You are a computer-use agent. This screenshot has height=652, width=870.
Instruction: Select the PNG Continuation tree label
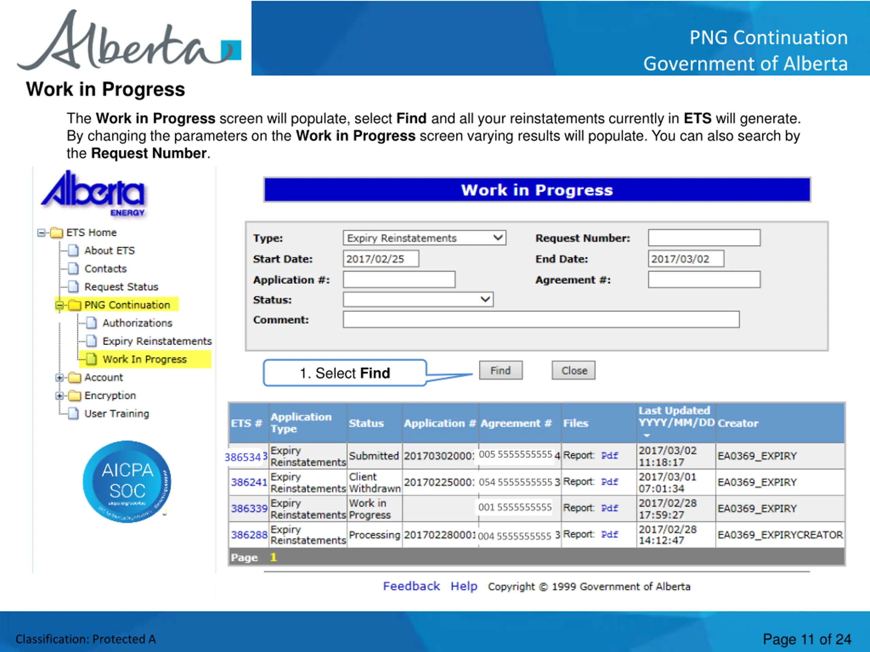[127, 305]
